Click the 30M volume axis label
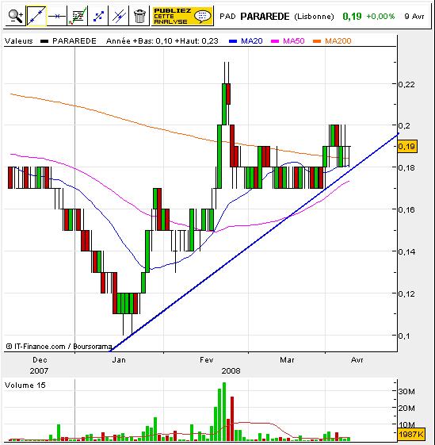Viewport: 435px width, 445px height. [x=406, y=391]
